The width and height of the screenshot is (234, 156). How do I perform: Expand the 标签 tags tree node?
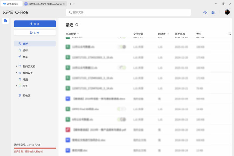coord(17,86)
